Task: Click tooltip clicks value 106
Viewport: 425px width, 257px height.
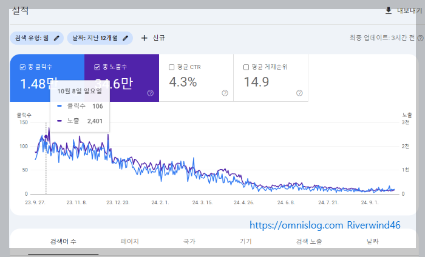Action: click(x=98, y=106)
